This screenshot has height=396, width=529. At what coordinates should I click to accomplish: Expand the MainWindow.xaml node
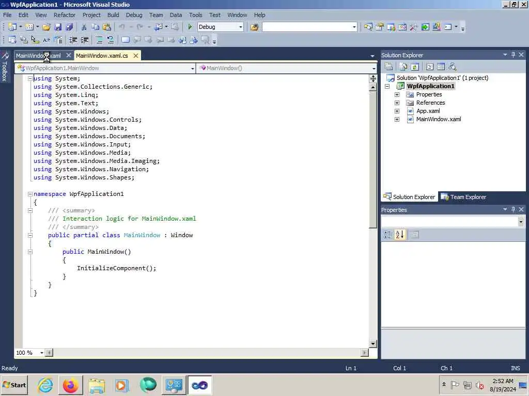397,119
